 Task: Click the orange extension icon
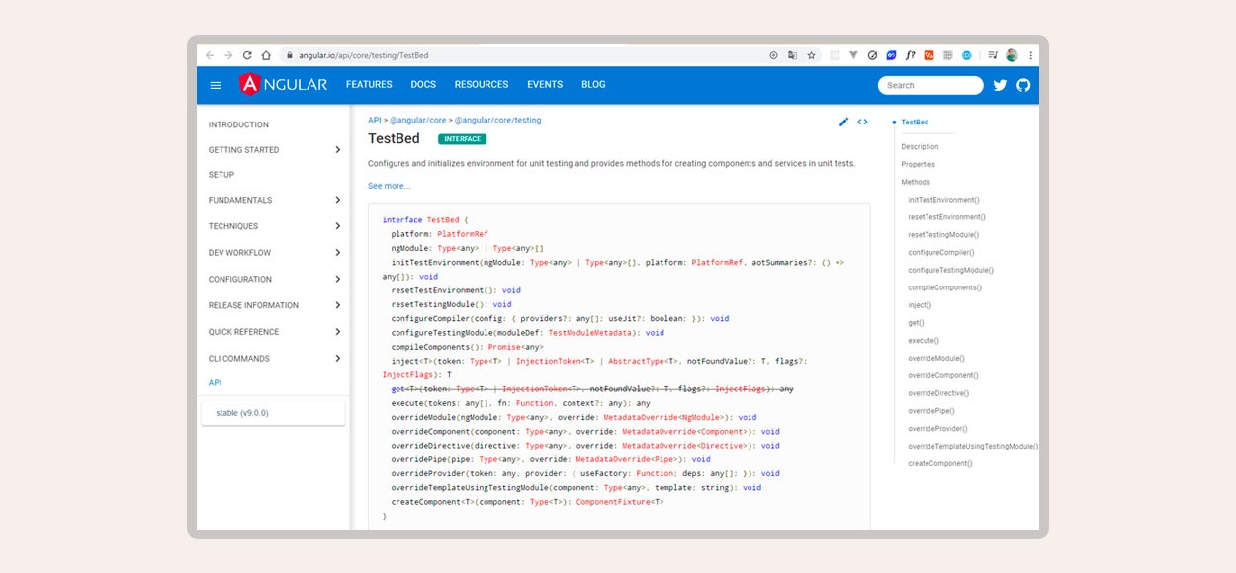pos(928,55)
